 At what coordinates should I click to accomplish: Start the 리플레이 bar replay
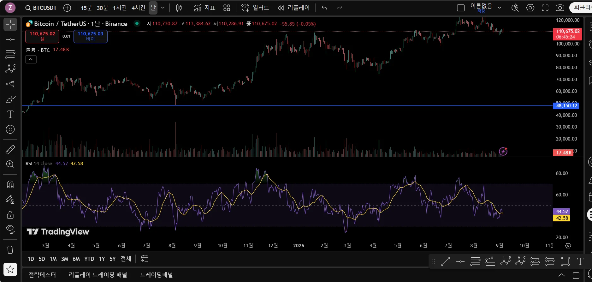click(x=293, y=8)
